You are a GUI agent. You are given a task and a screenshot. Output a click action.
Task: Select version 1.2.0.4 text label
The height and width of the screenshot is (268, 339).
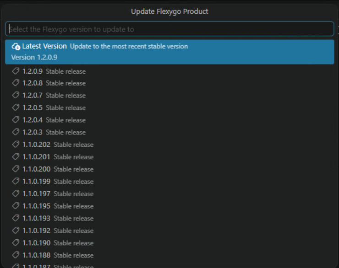(x=33, y=120)
